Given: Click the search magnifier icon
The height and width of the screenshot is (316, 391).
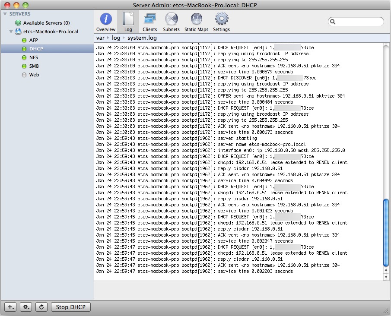Looking at the screenshot, I should (333, 22).
